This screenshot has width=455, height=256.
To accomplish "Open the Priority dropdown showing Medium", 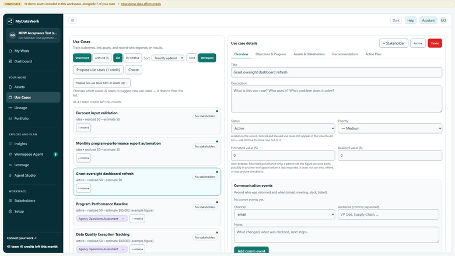I will [390, 128].
